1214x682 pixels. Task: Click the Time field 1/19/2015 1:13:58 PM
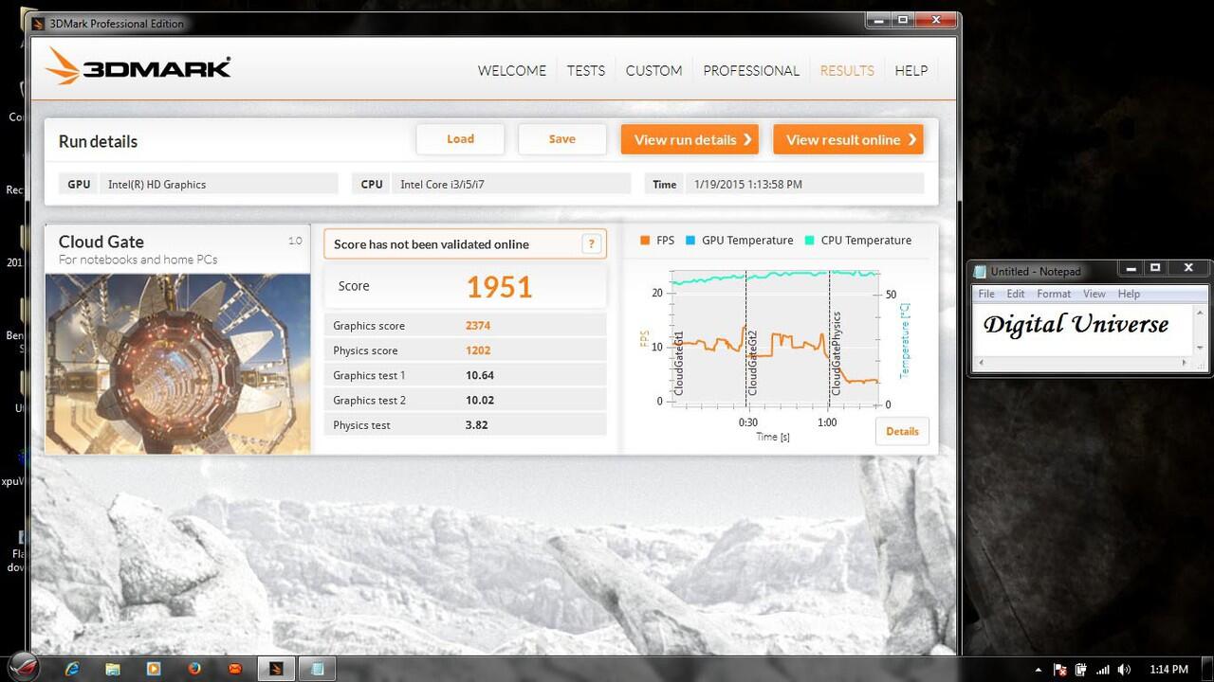(805, 184)
